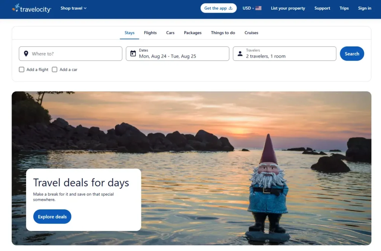Open the Cars tab

(x=170, y=33)
